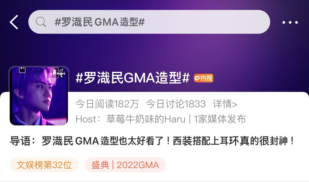
Task: Click into the #罗渽民 GMA造型# search field
Action: pyautogui.click(x=149, y=22)
